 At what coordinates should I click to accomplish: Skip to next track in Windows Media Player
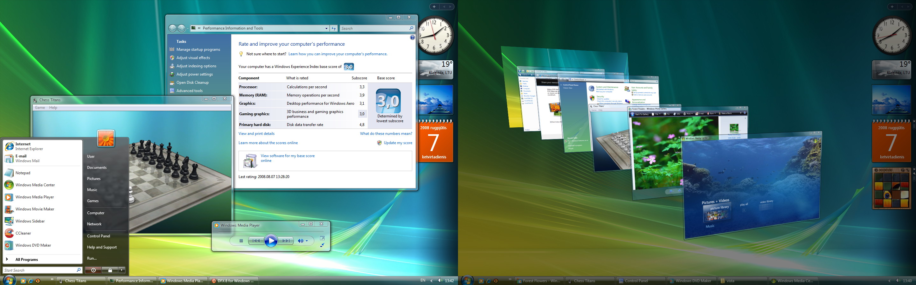tap(286, 241)
